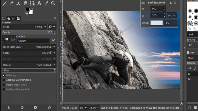Click the background color swatch
Screen dimensions: 198x111
31,12
